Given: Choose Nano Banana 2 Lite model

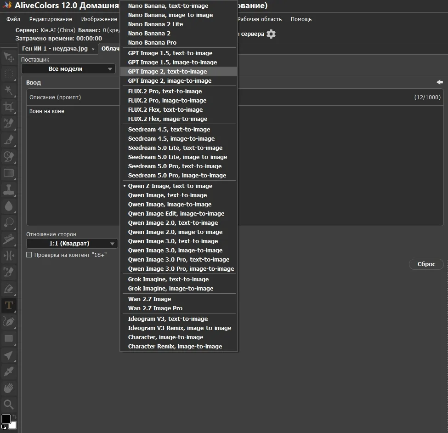Looking at the screenshot, I should tap(179, 24).
